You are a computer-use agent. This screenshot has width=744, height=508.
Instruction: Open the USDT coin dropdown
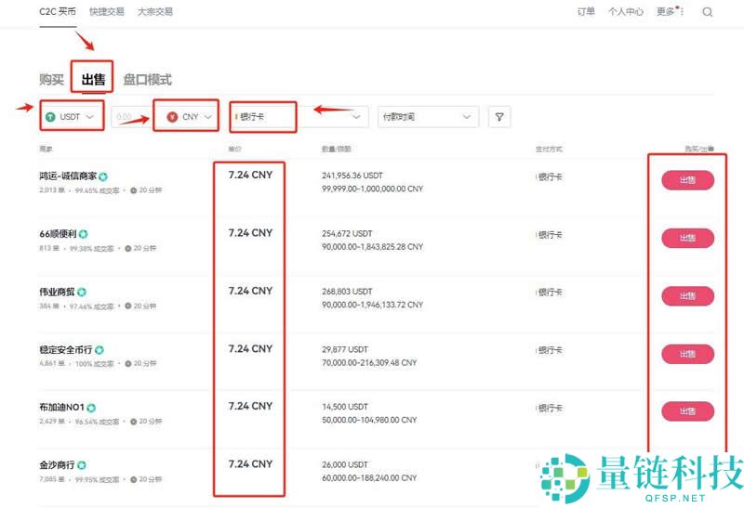pyautogui.click(x=72, y=117)
